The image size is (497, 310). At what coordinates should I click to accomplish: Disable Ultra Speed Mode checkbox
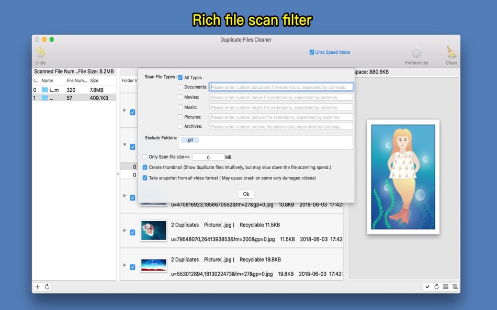312,52
